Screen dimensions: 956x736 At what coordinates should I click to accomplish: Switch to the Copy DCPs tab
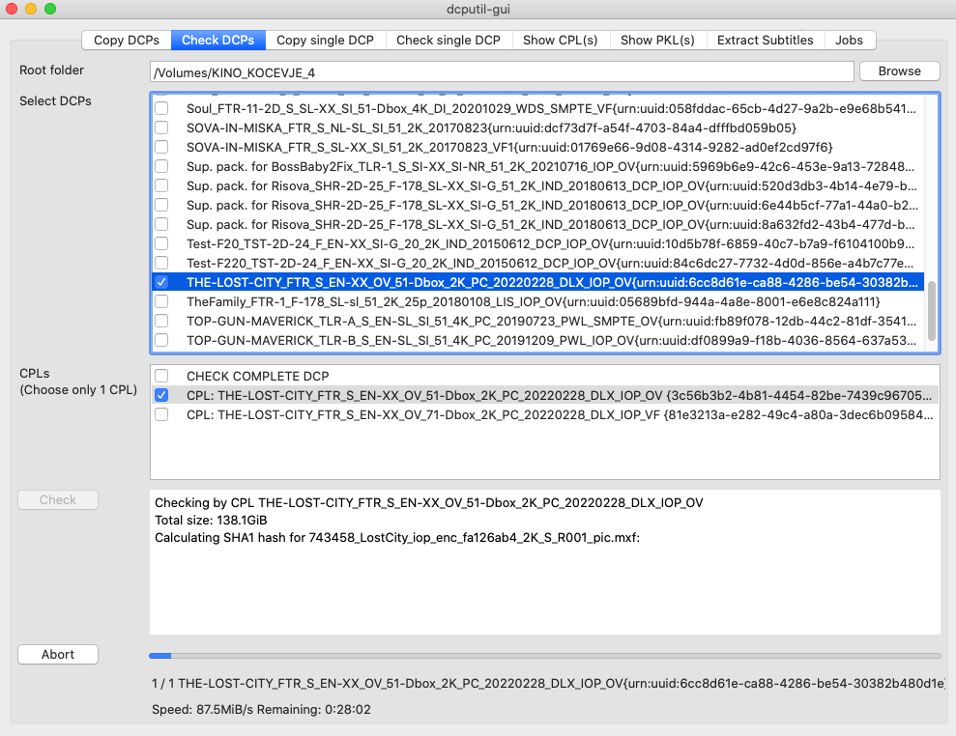(x=127, y=40)
